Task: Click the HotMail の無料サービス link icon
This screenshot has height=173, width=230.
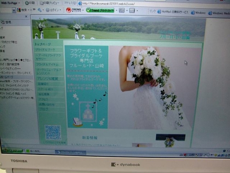Action: tap(159, 12)
